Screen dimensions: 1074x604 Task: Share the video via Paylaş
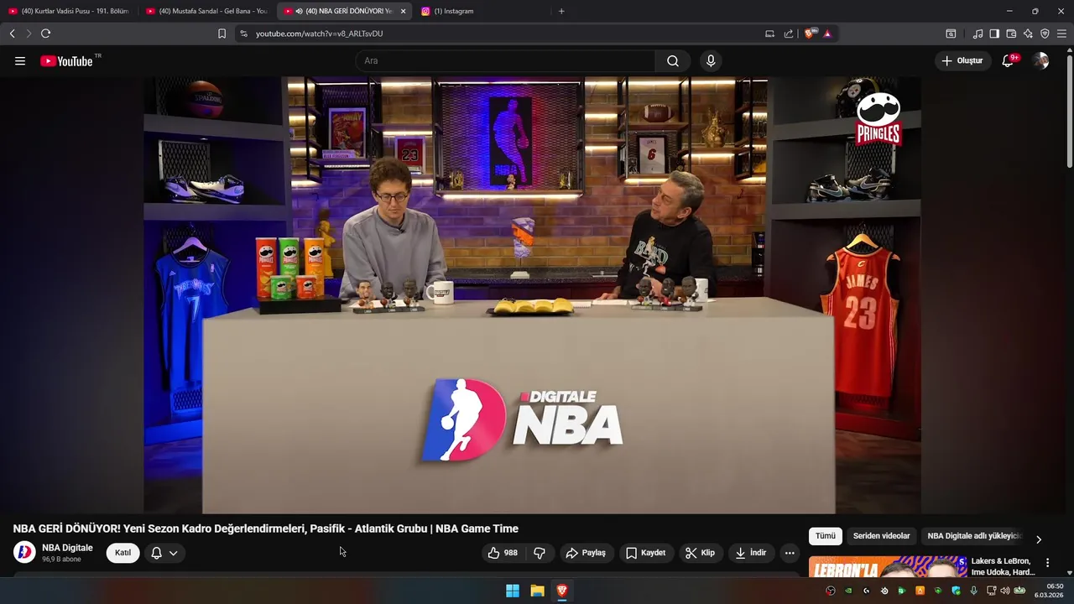point(586,553)
